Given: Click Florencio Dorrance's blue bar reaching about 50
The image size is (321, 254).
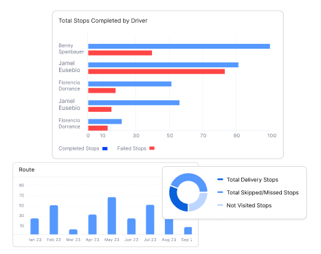Looking at the screenshot, I should (130, 84).
